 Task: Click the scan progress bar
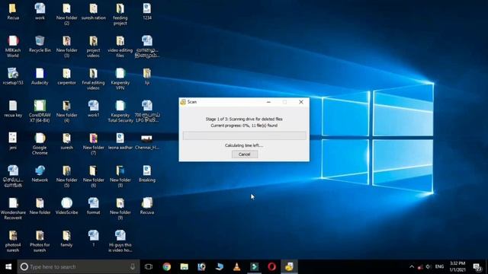(245, 135)
